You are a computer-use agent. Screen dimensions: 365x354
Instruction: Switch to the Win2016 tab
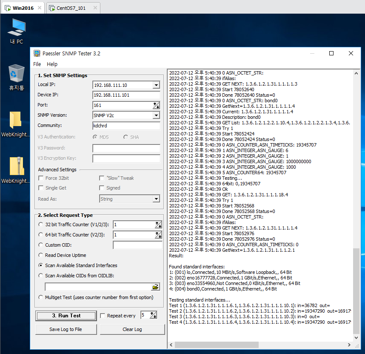tap(23, 8)
